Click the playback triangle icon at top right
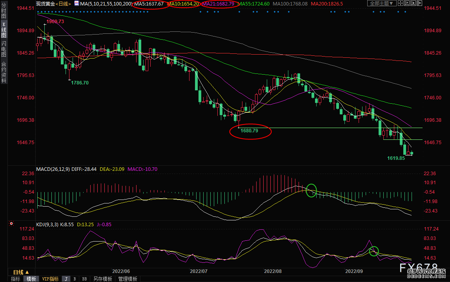This screenshot has height=282, width=450. pos(413,4)
